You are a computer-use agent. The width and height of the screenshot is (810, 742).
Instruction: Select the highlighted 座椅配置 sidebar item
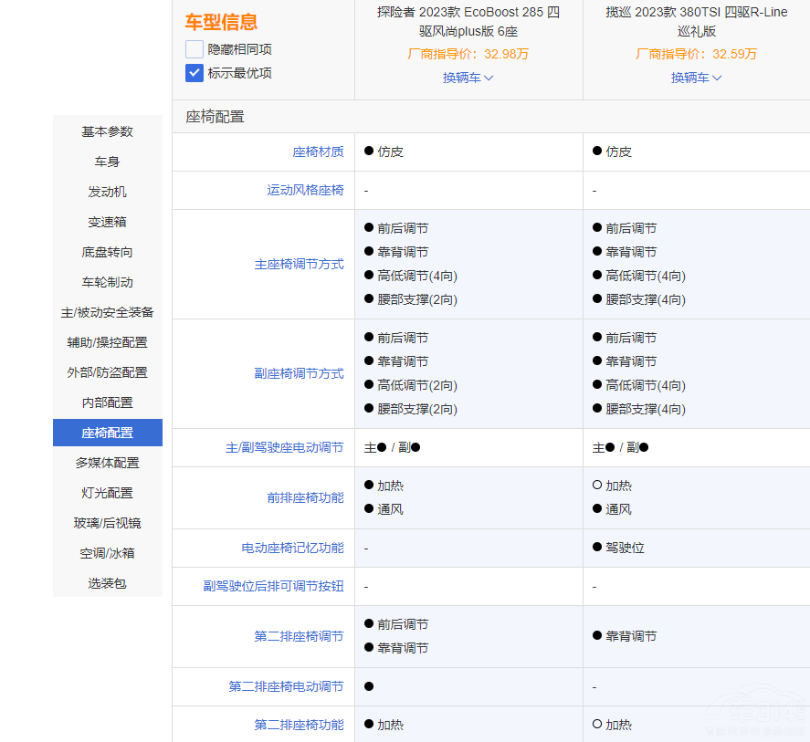tap(107, 432)
